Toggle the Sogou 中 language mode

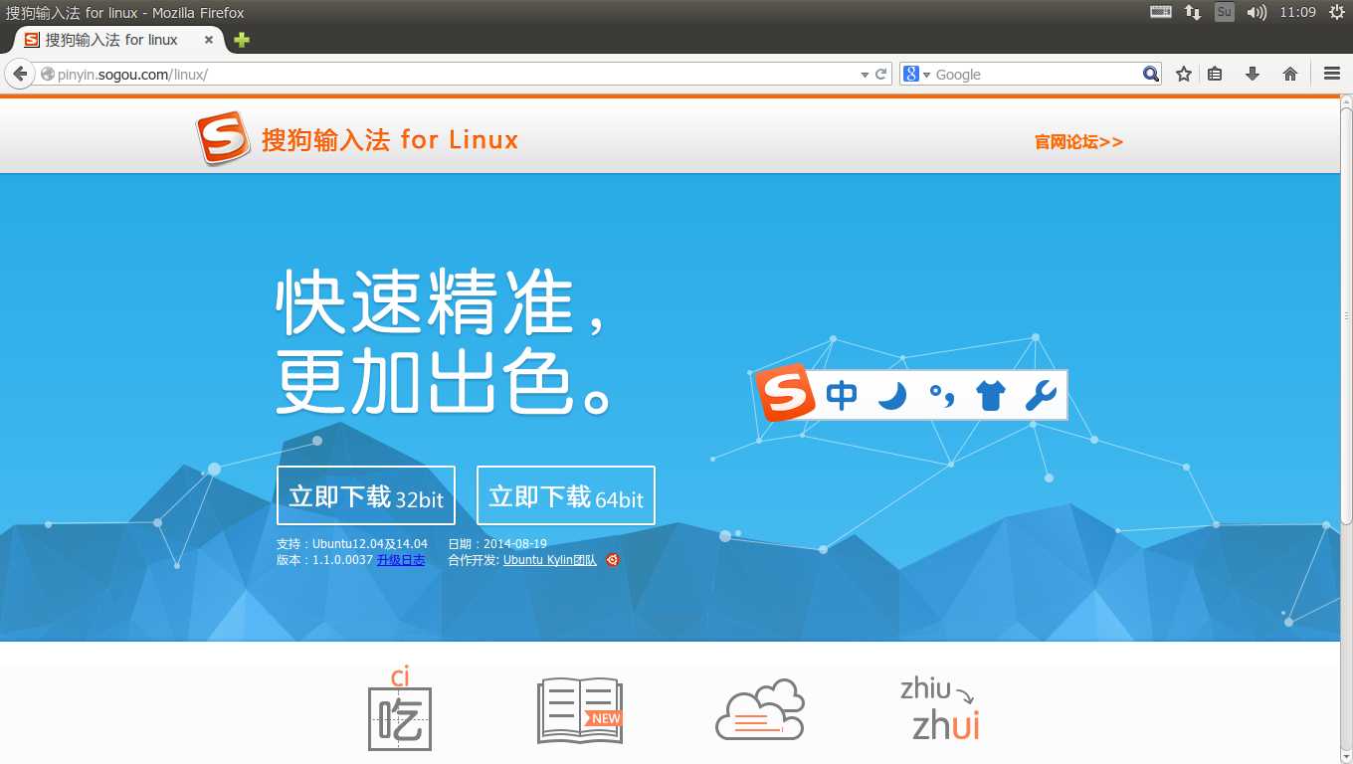(x=842, y=395)
